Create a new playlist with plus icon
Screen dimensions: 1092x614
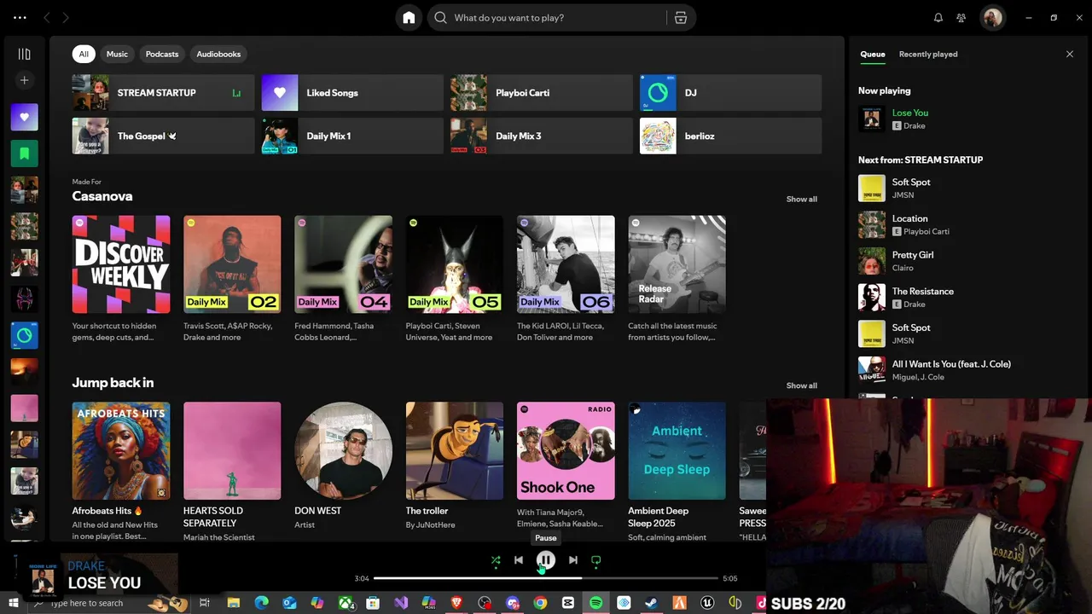(x=24, y=80)
